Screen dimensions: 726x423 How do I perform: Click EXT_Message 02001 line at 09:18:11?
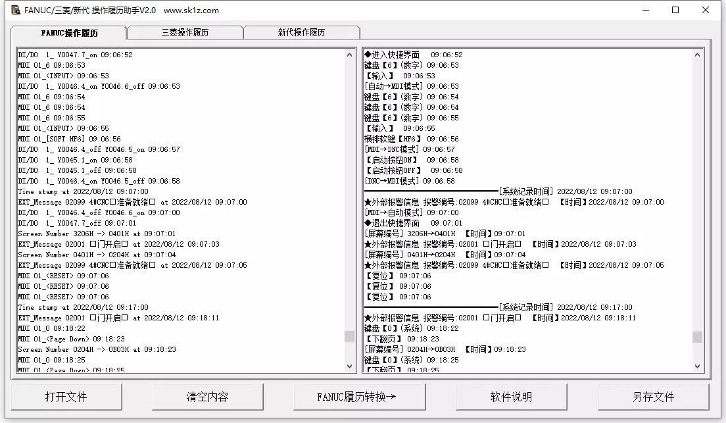(x=118, y=318)
